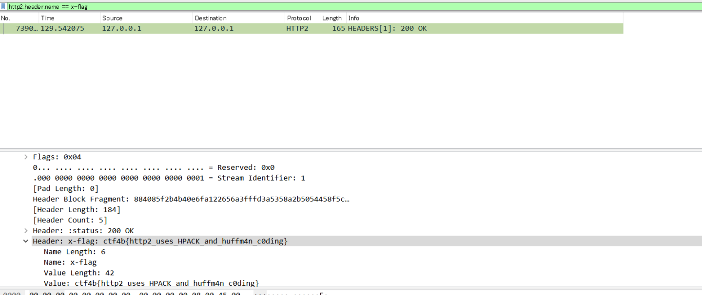
Task: Select the Name: x-flag field
Action: coord(70,262)
